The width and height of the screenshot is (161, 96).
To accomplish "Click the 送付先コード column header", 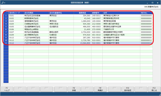I will pyautogui.click(x=16, y=13).
